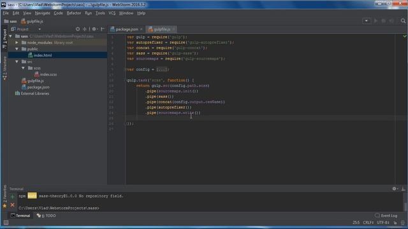Open the VCS menu
Viewport: 408px width, 229px height.
coord(112,13)
